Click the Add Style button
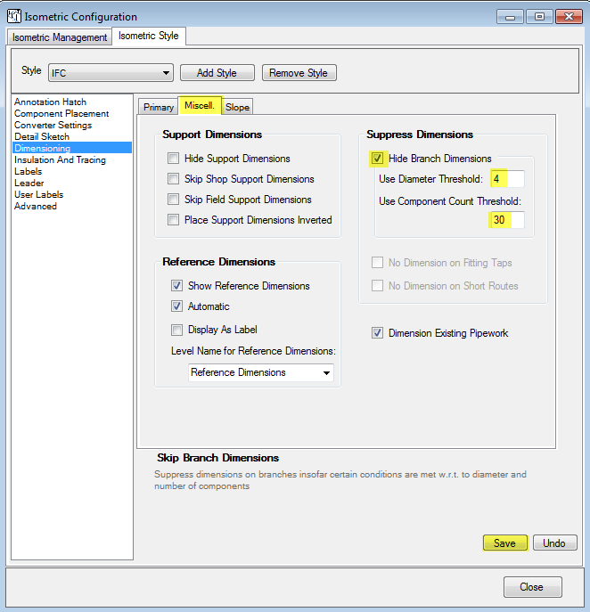This screenshot has height=612, width=590. (217, 73)
